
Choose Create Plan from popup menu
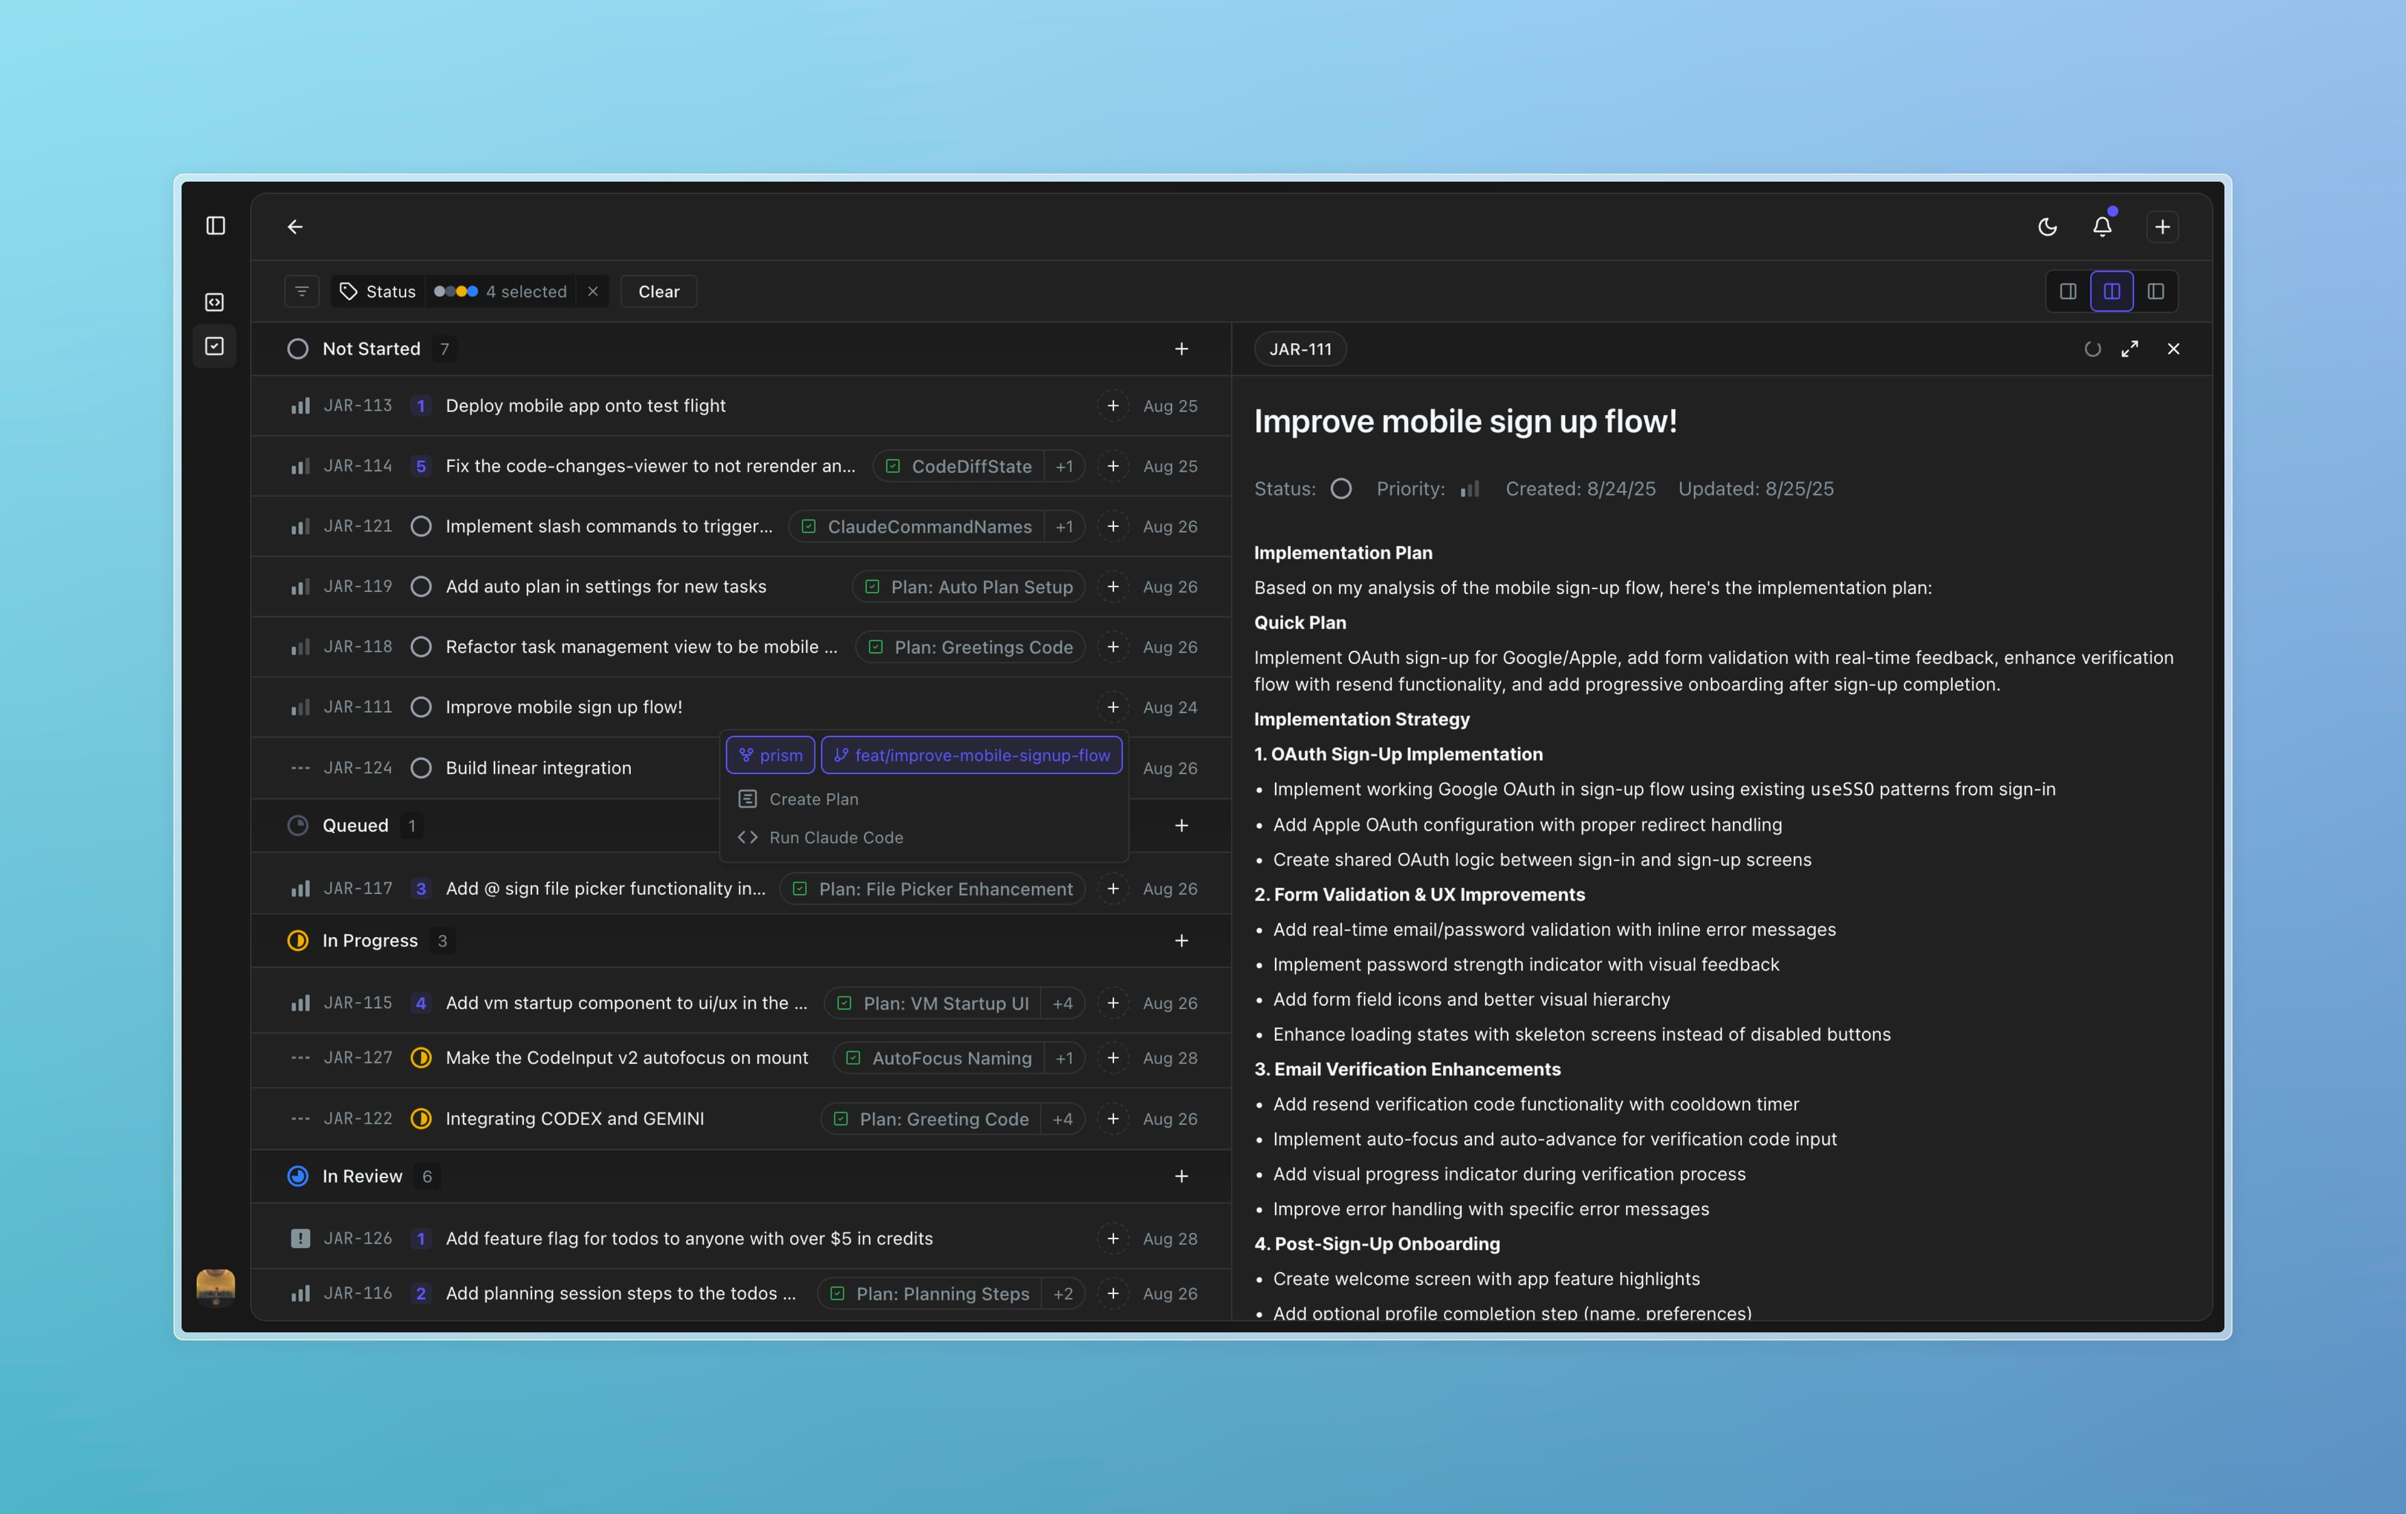(x=812, y=799)
